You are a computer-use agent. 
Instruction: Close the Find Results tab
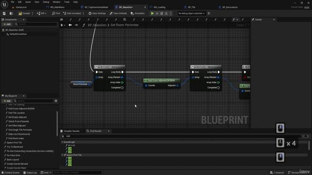[109, 131]
